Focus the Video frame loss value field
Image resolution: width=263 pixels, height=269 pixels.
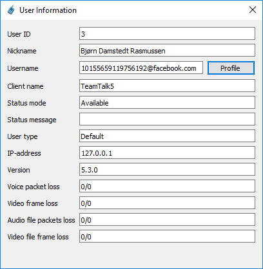point(167,203)
